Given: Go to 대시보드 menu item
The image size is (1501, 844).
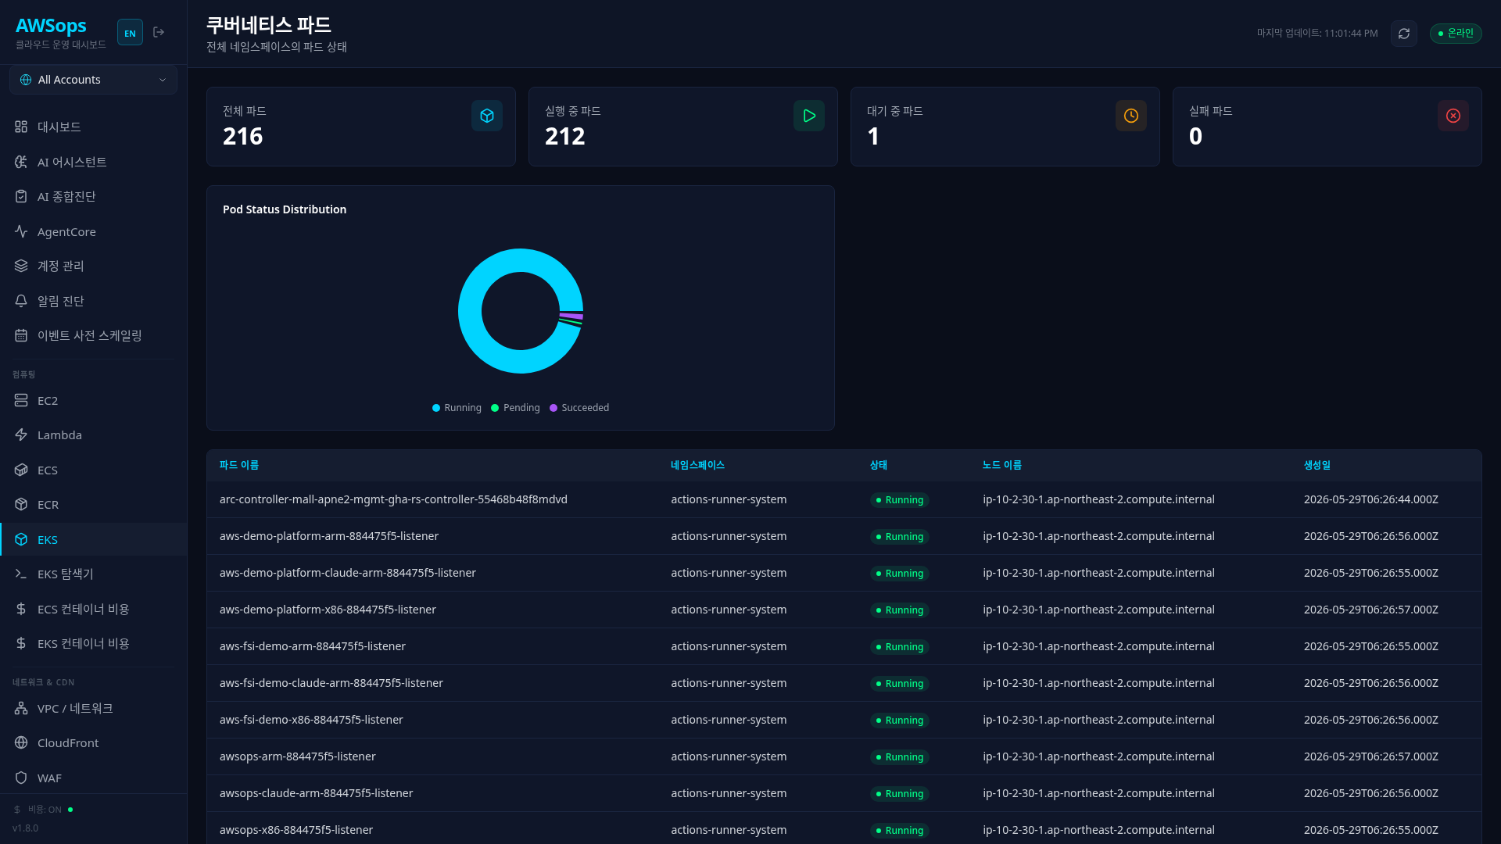Looking at the screenshot, I should click(94, 127).
